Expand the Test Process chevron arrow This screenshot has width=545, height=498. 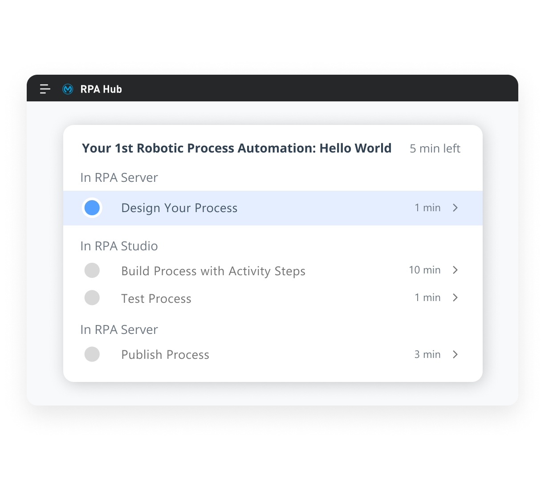pos(455,297)
